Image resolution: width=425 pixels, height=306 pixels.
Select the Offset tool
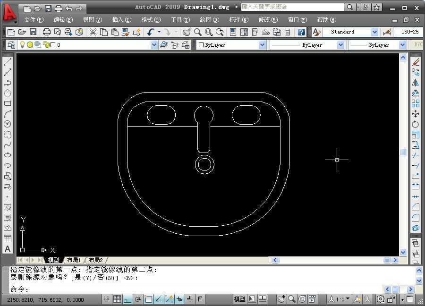pos(416,93)
